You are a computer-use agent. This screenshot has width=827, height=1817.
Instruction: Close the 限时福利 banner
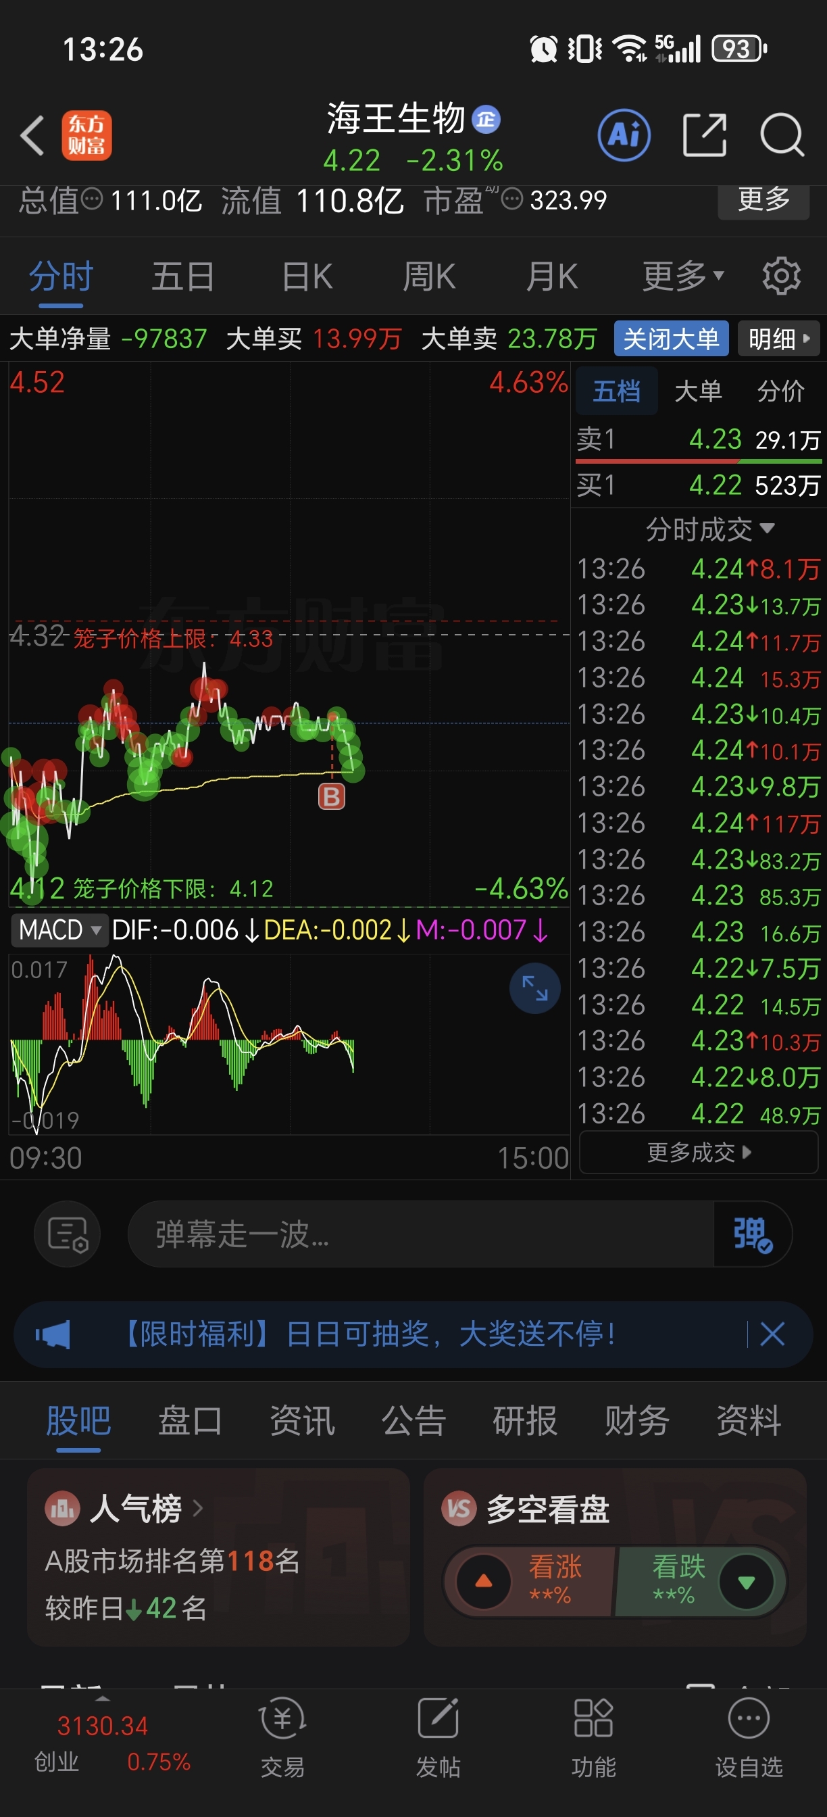click(x=772, y=1334)
